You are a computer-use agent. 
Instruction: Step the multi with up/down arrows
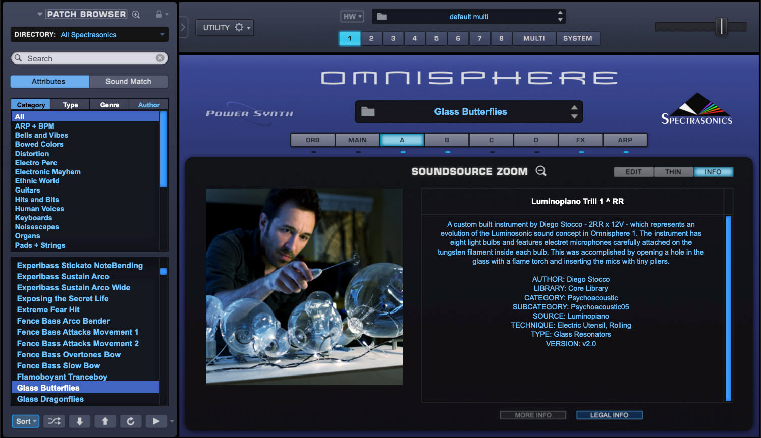tap(560, 16)
